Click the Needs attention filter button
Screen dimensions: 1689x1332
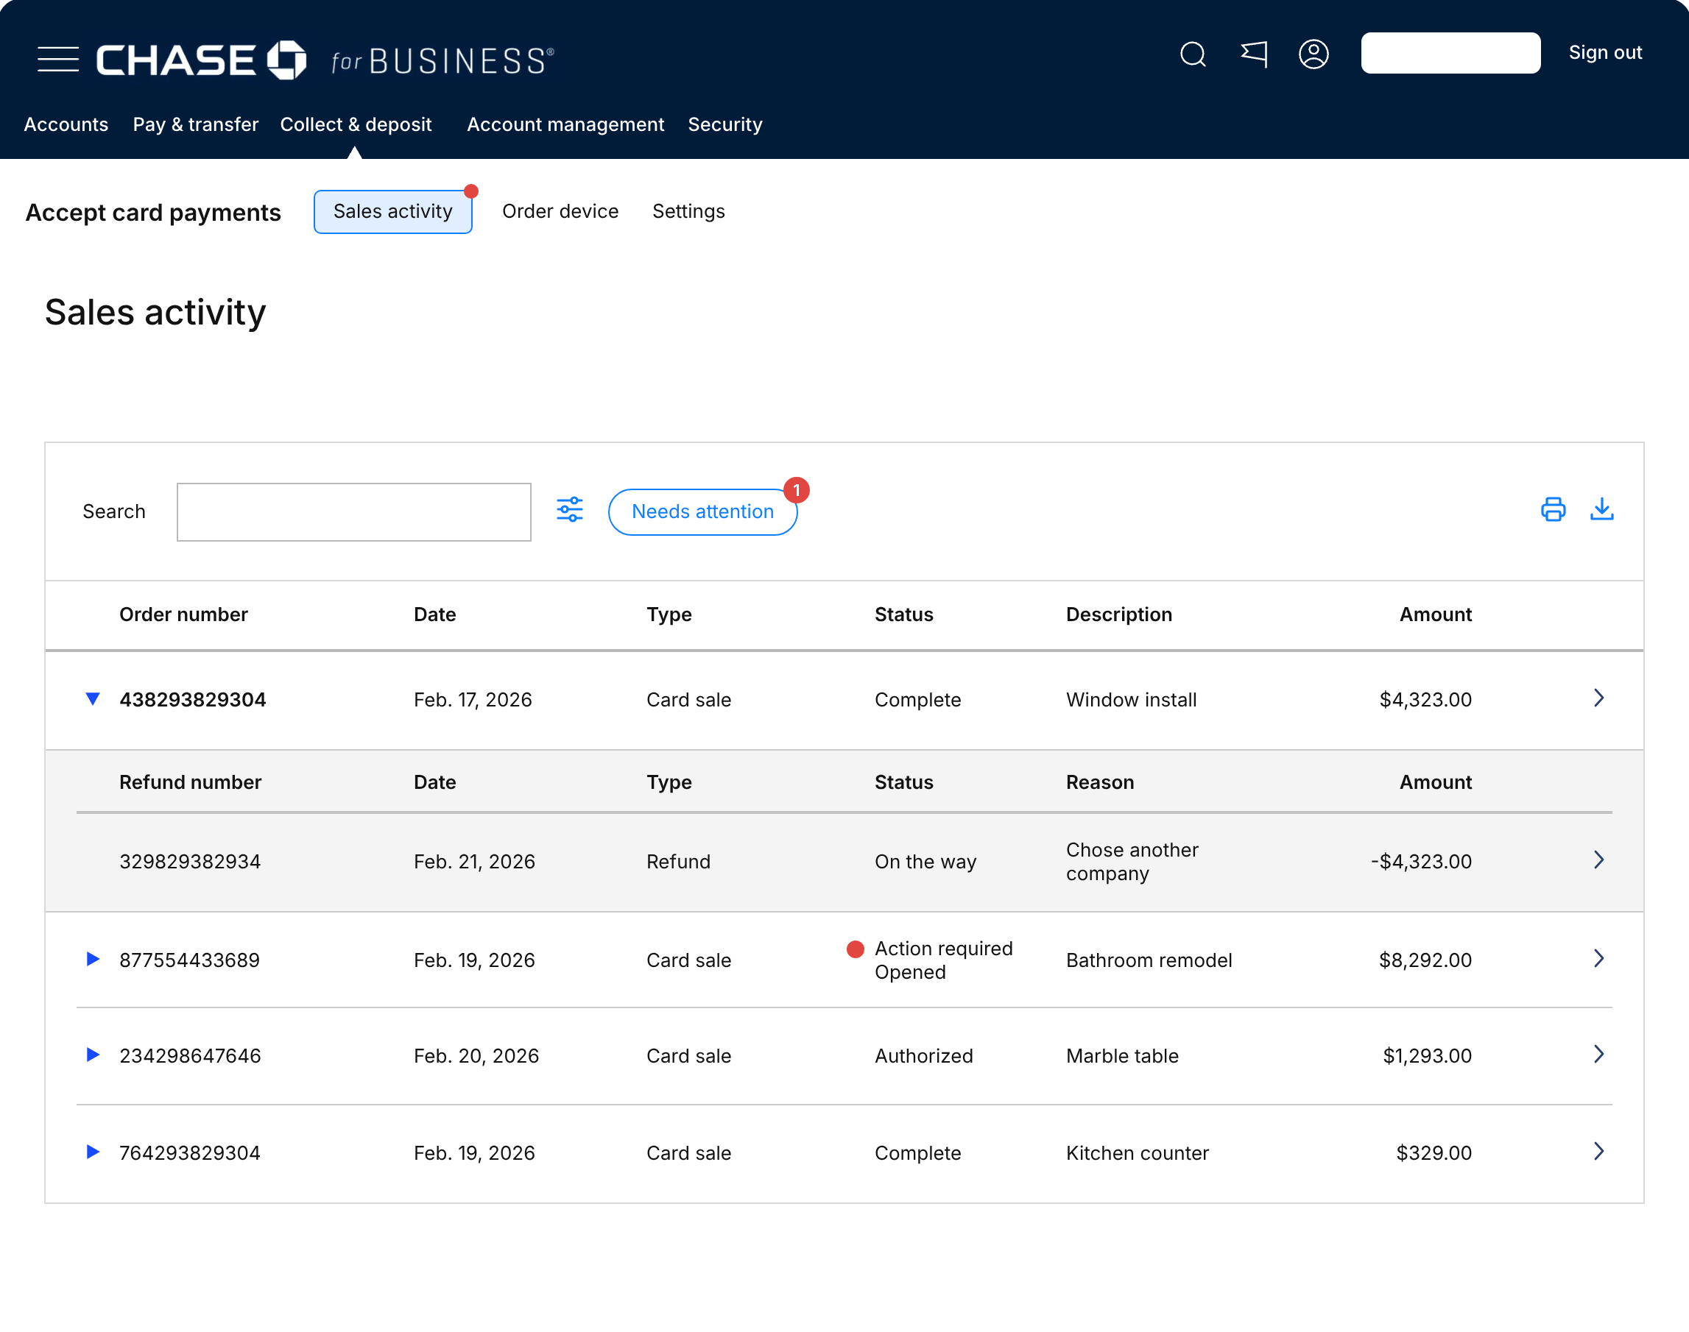click(702, 511)
